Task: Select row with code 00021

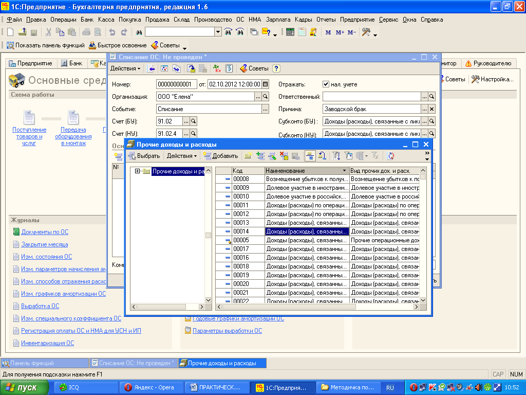Action: 317,293
